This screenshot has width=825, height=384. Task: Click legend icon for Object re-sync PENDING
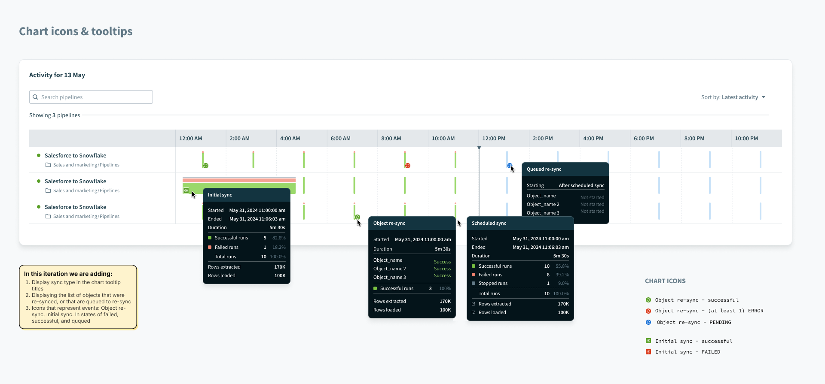pyautogui.click(x=648, y=322)
